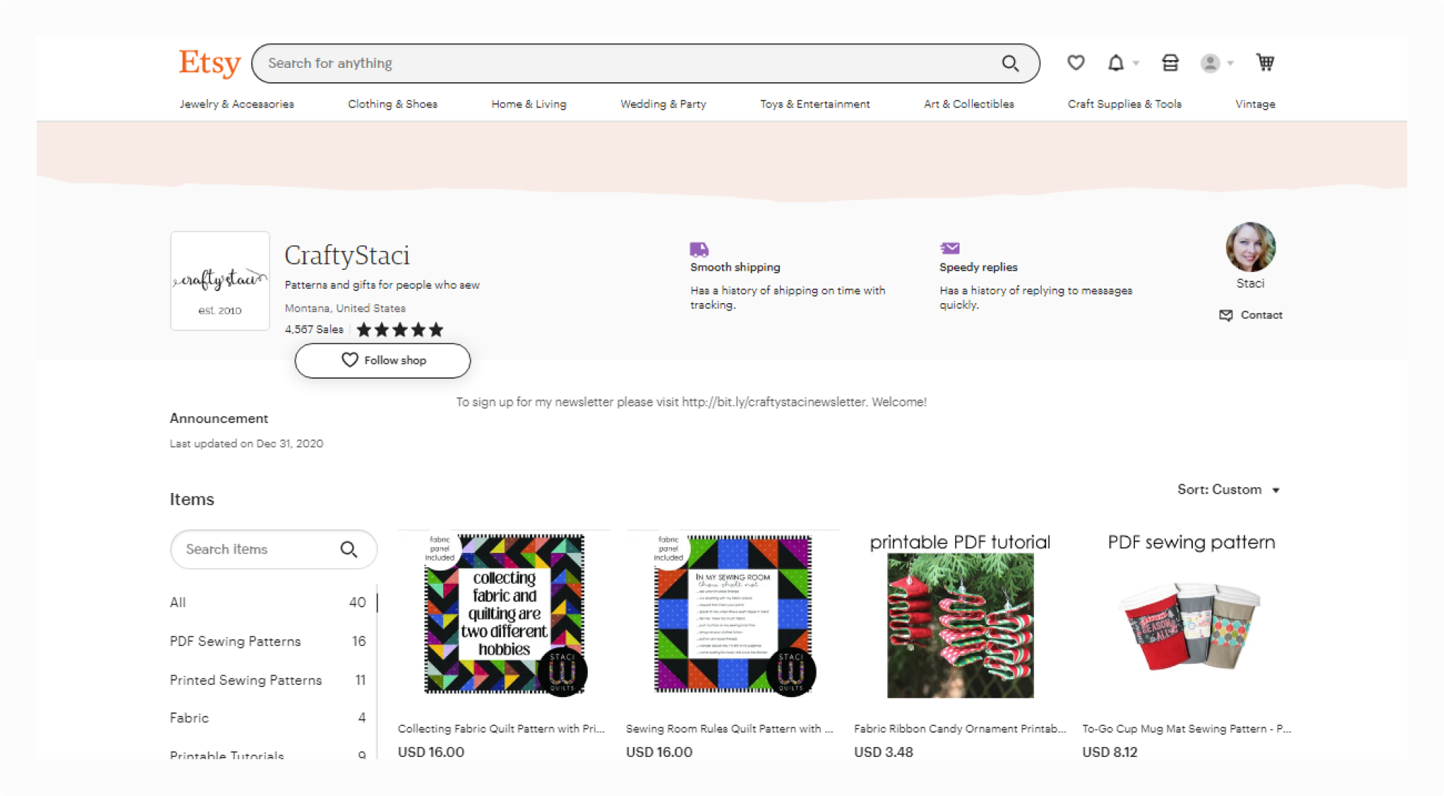Click the Smooth shipping heading
1444x796 pixels.
pyautogui.click(x=735, y=267)
